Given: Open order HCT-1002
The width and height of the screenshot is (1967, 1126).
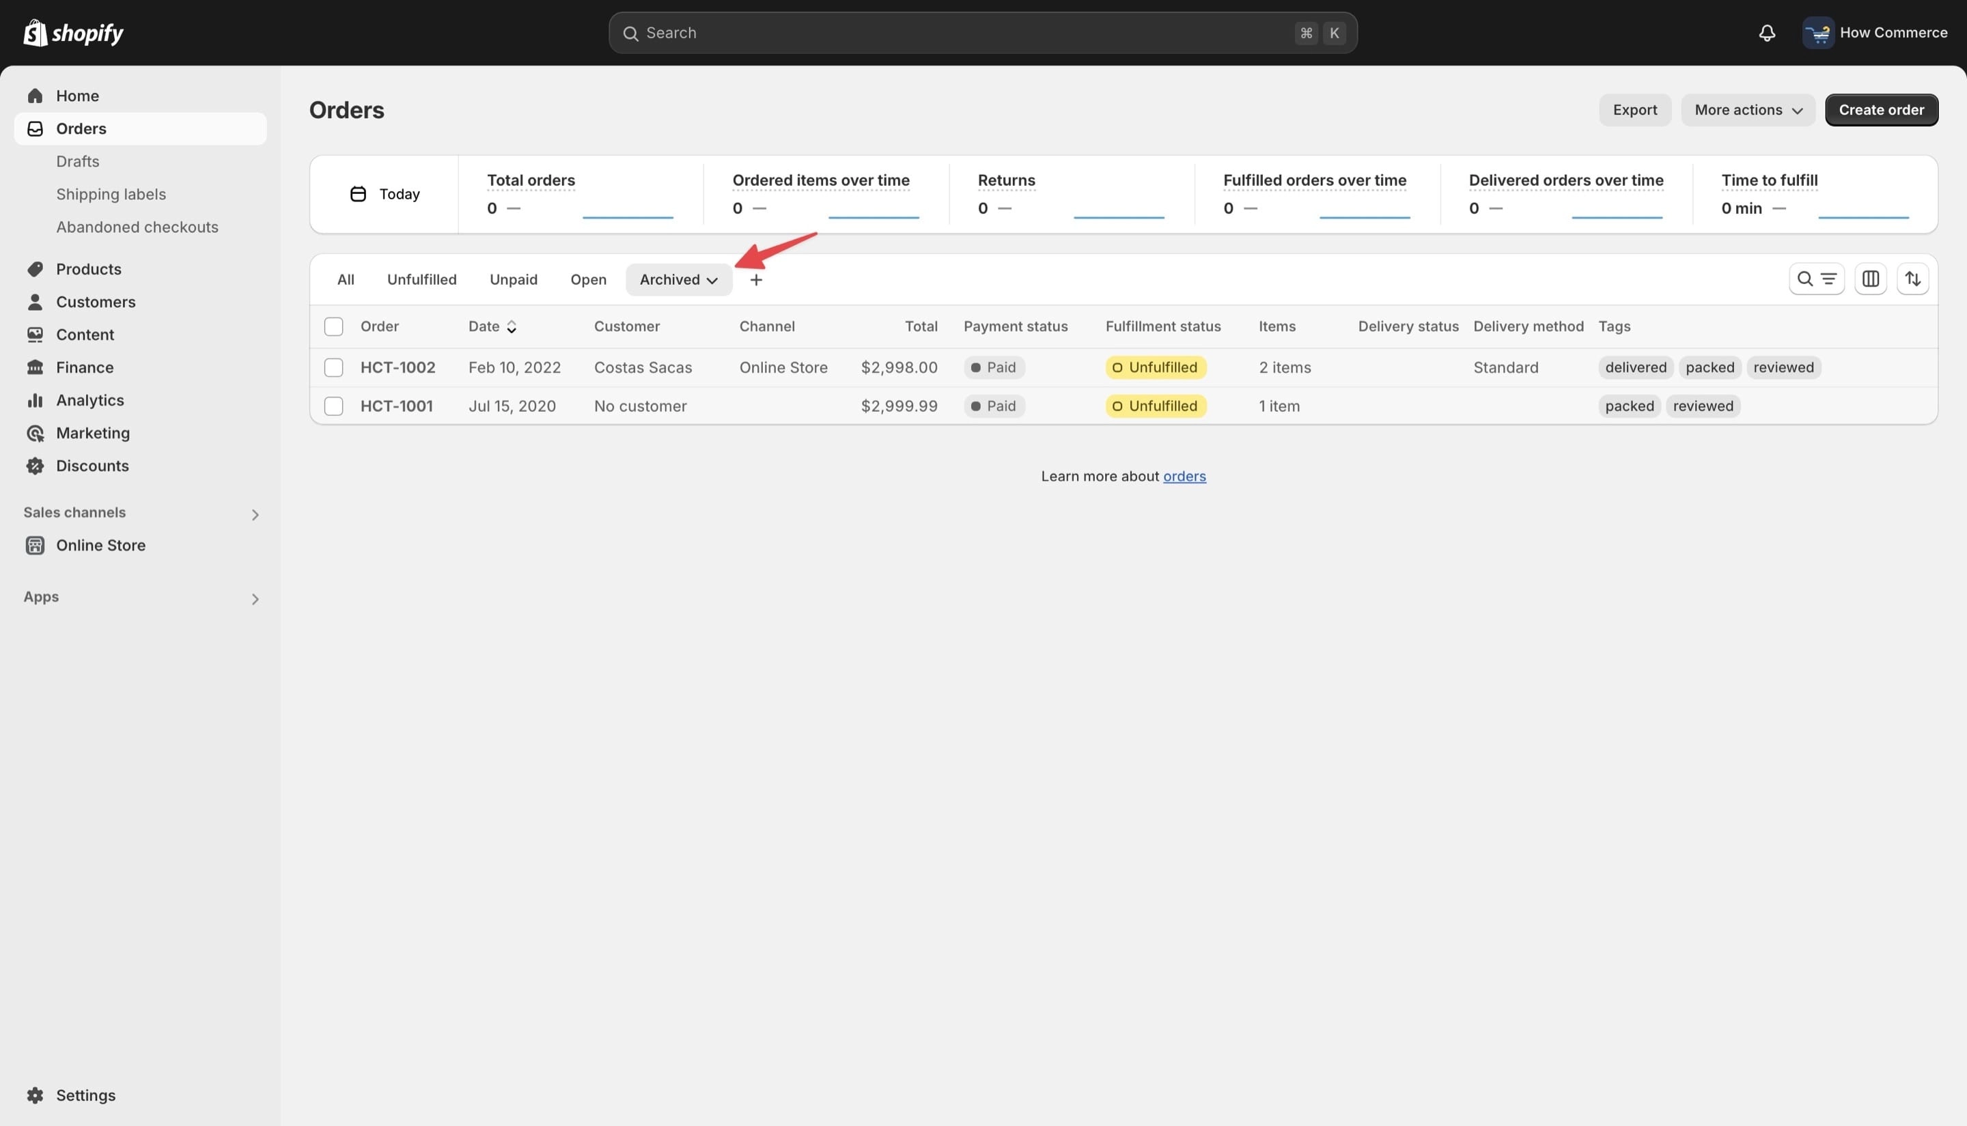Looking at the screenshot, I should tap(397, 367).
